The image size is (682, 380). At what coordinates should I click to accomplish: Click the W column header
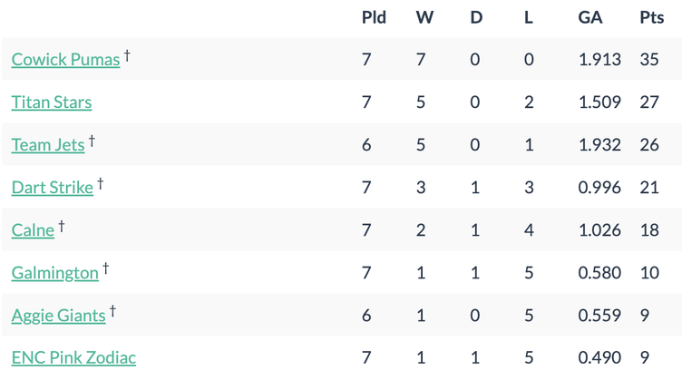pyautogui.click(x=424, y=17)
